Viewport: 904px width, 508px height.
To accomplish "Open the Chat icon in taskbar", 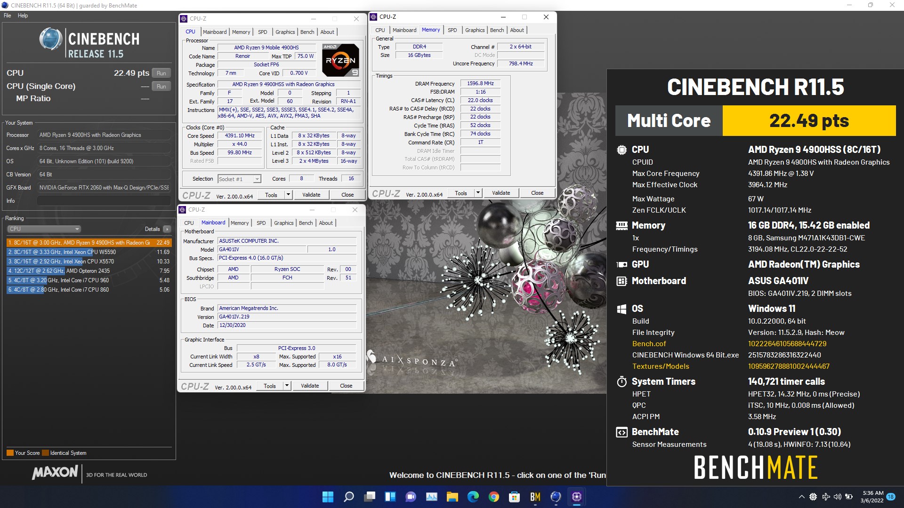I will click(x=411, y=497).
